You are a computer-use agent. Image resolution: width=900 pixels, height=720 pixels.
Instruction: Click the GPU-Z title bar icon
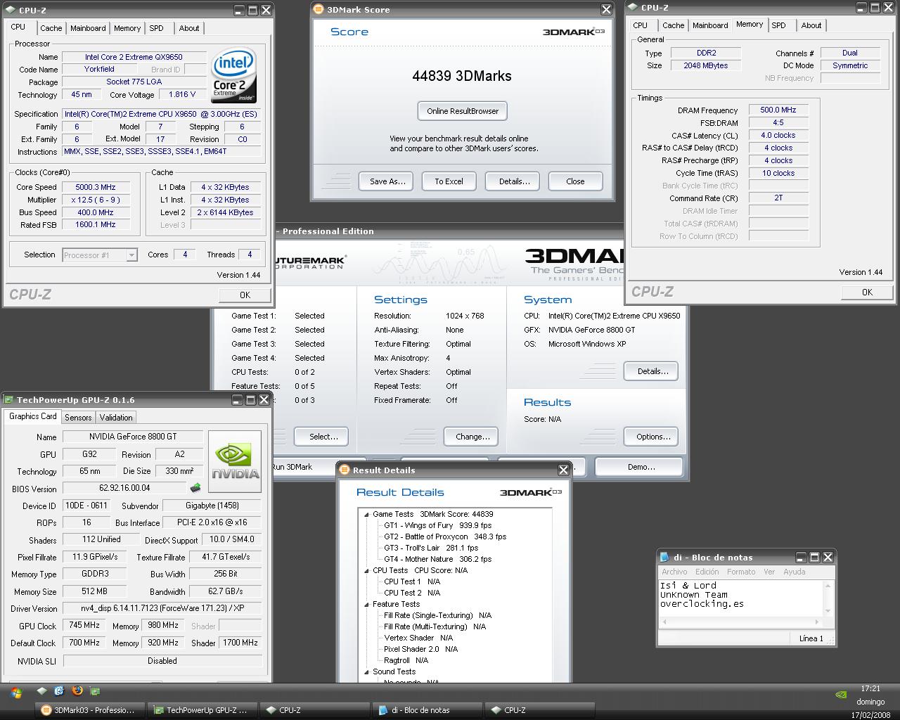pos(8,399)
